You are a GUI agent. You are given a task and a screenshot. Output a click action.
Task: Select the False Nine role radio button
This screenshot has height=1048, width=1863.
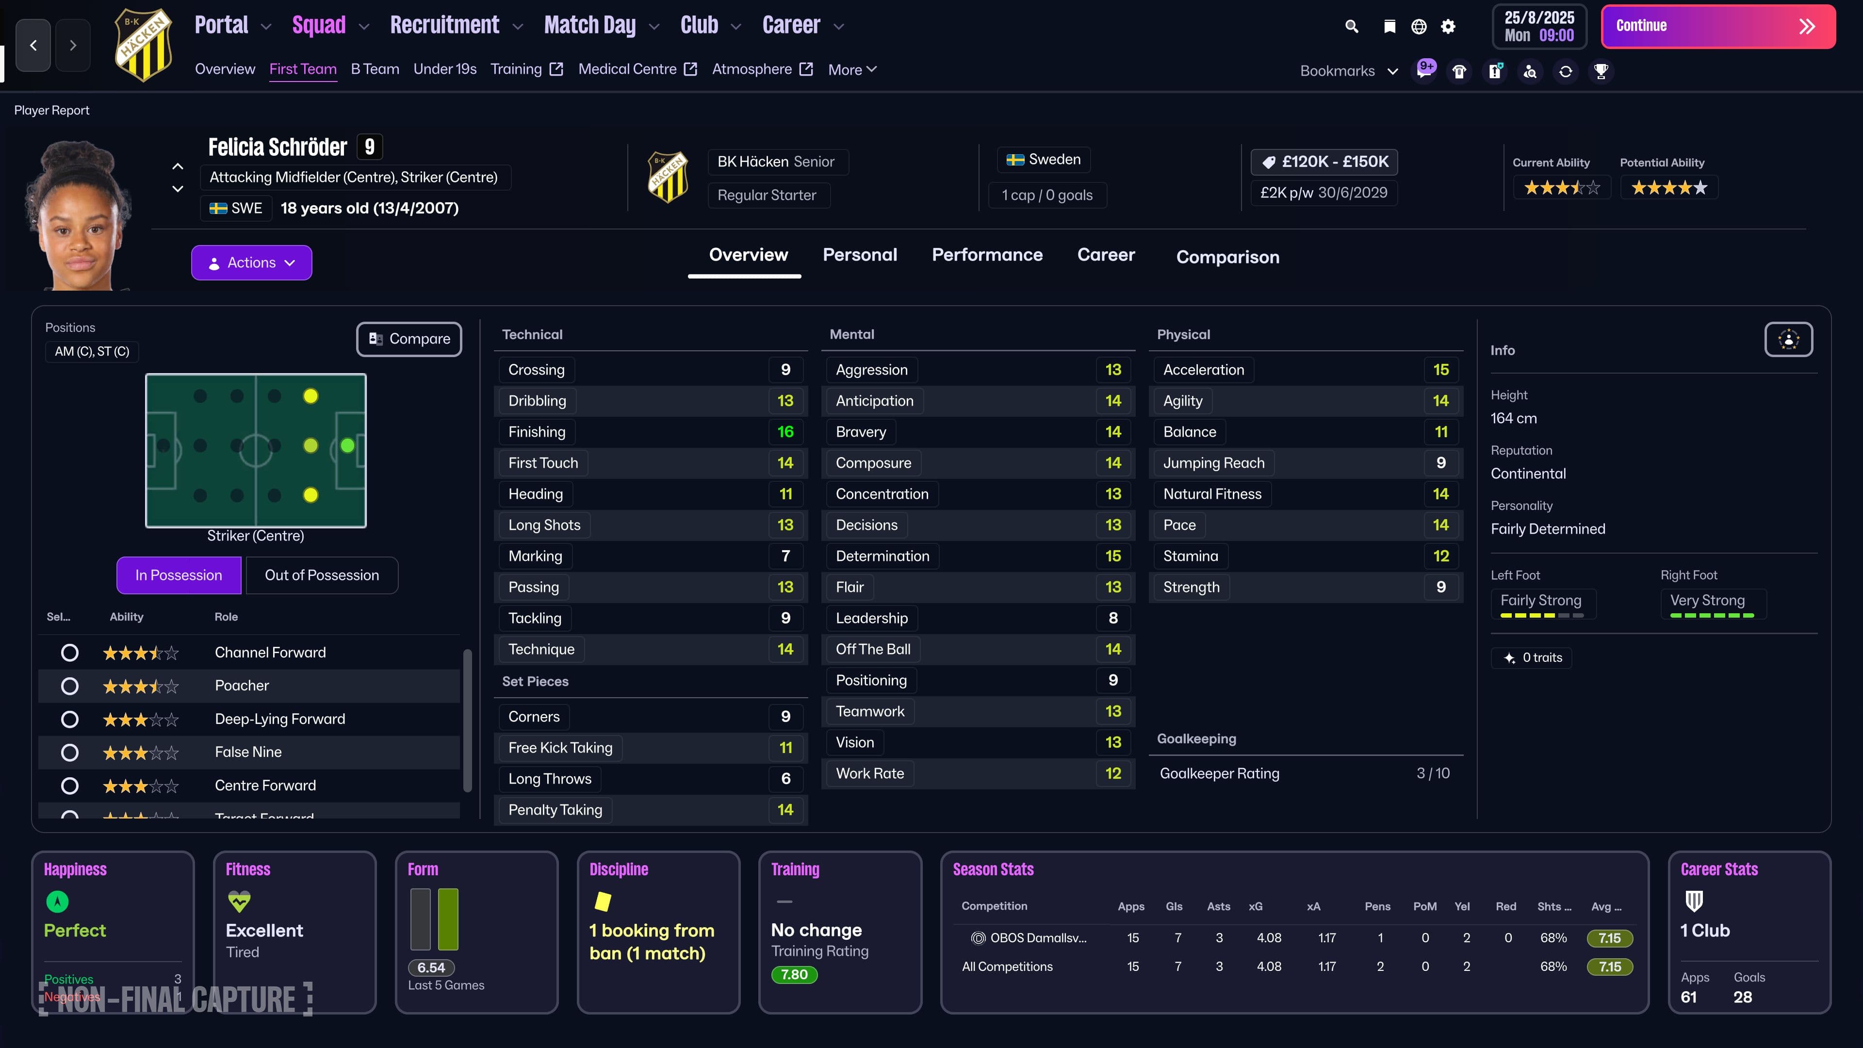point(69,752)
